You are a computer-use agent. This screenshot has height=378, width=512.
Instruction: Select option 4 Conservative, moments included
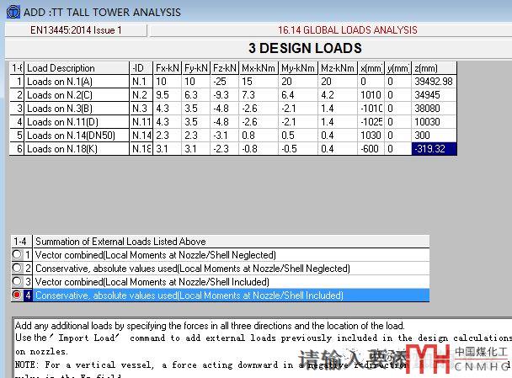[17, 295]
